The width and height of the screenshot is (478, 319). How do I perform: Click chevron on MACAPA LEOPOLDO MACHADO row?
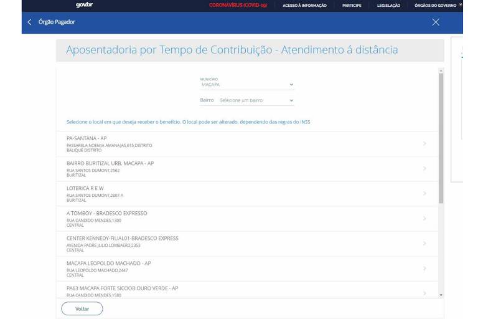[424, 269]
